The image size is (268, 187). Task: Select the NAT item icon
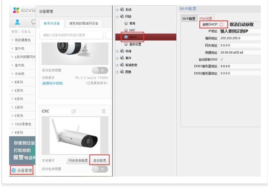126,30
